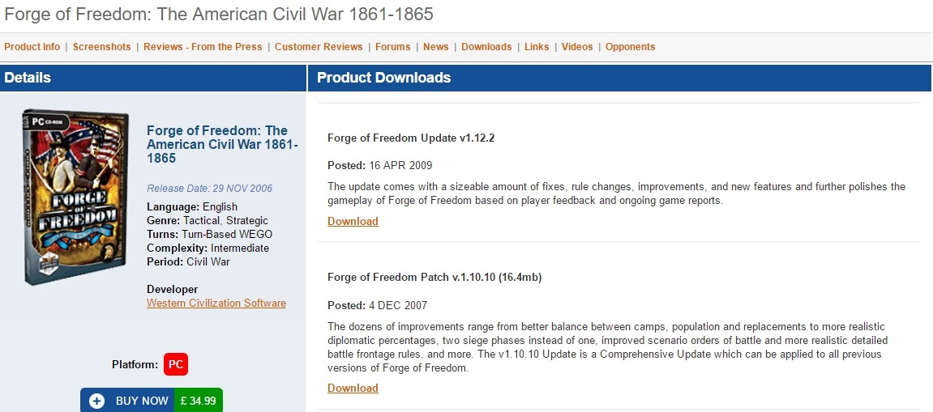The image size is (933, 412).
Task: Open the Forge of Freedom box art image
Action: (x=76, y=197)
